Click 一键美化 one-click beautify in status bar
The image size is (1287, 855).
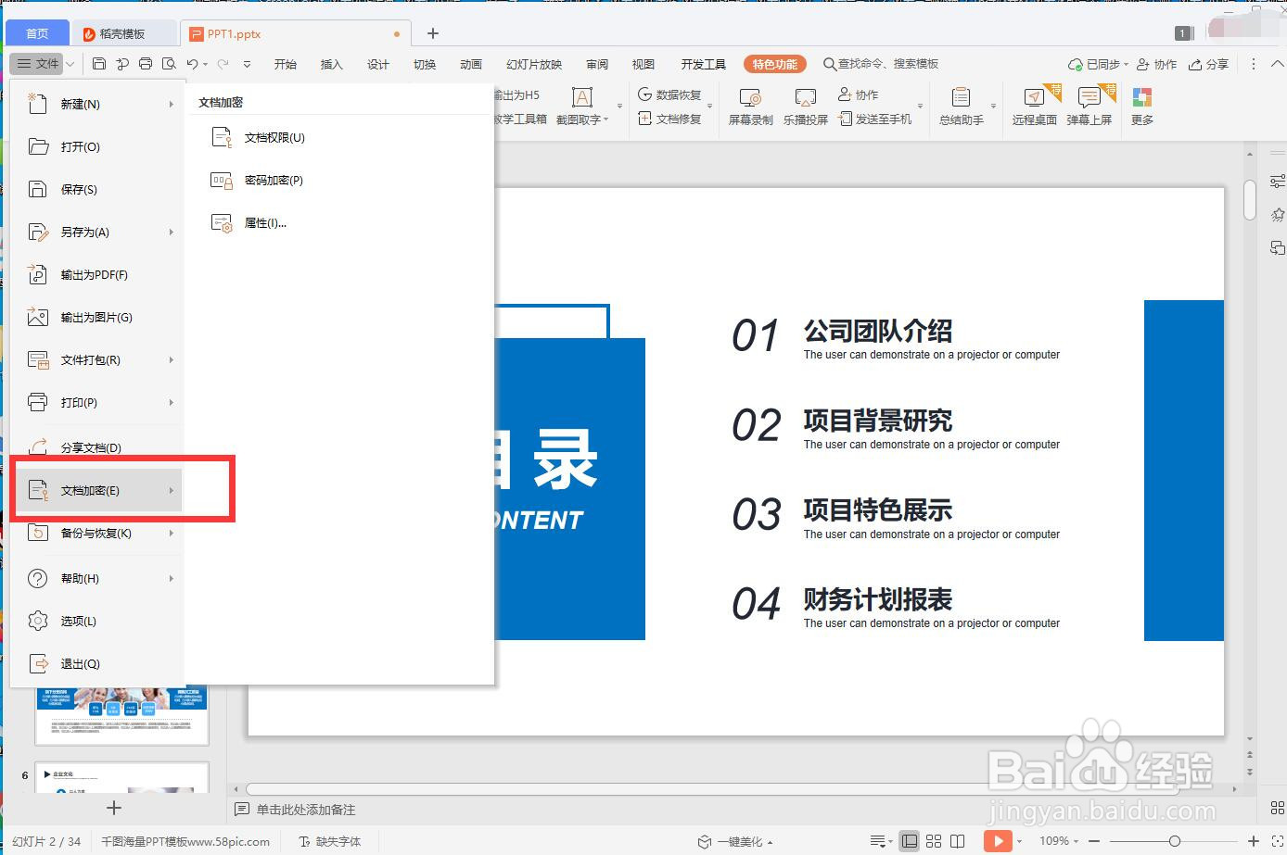pyautogui.click(x=734, y=841)
